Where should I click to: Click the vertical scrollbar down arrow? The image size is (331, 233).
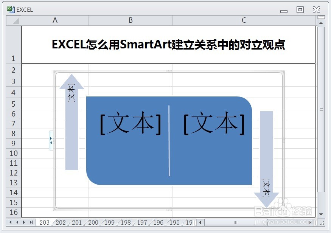321,214
